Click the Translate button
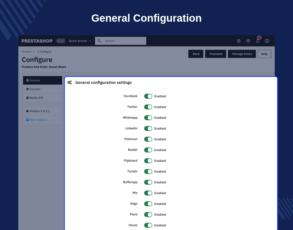The width and height of the screenshot is (293, 230). (x=216, y=54)
